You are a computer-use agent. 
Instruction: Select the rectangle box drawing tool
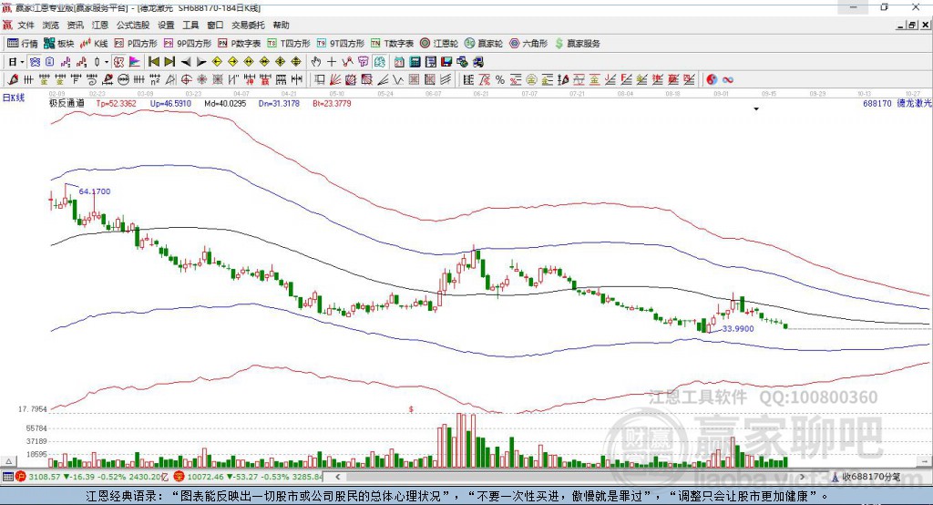pyautogui.click(x=320, y=80)
